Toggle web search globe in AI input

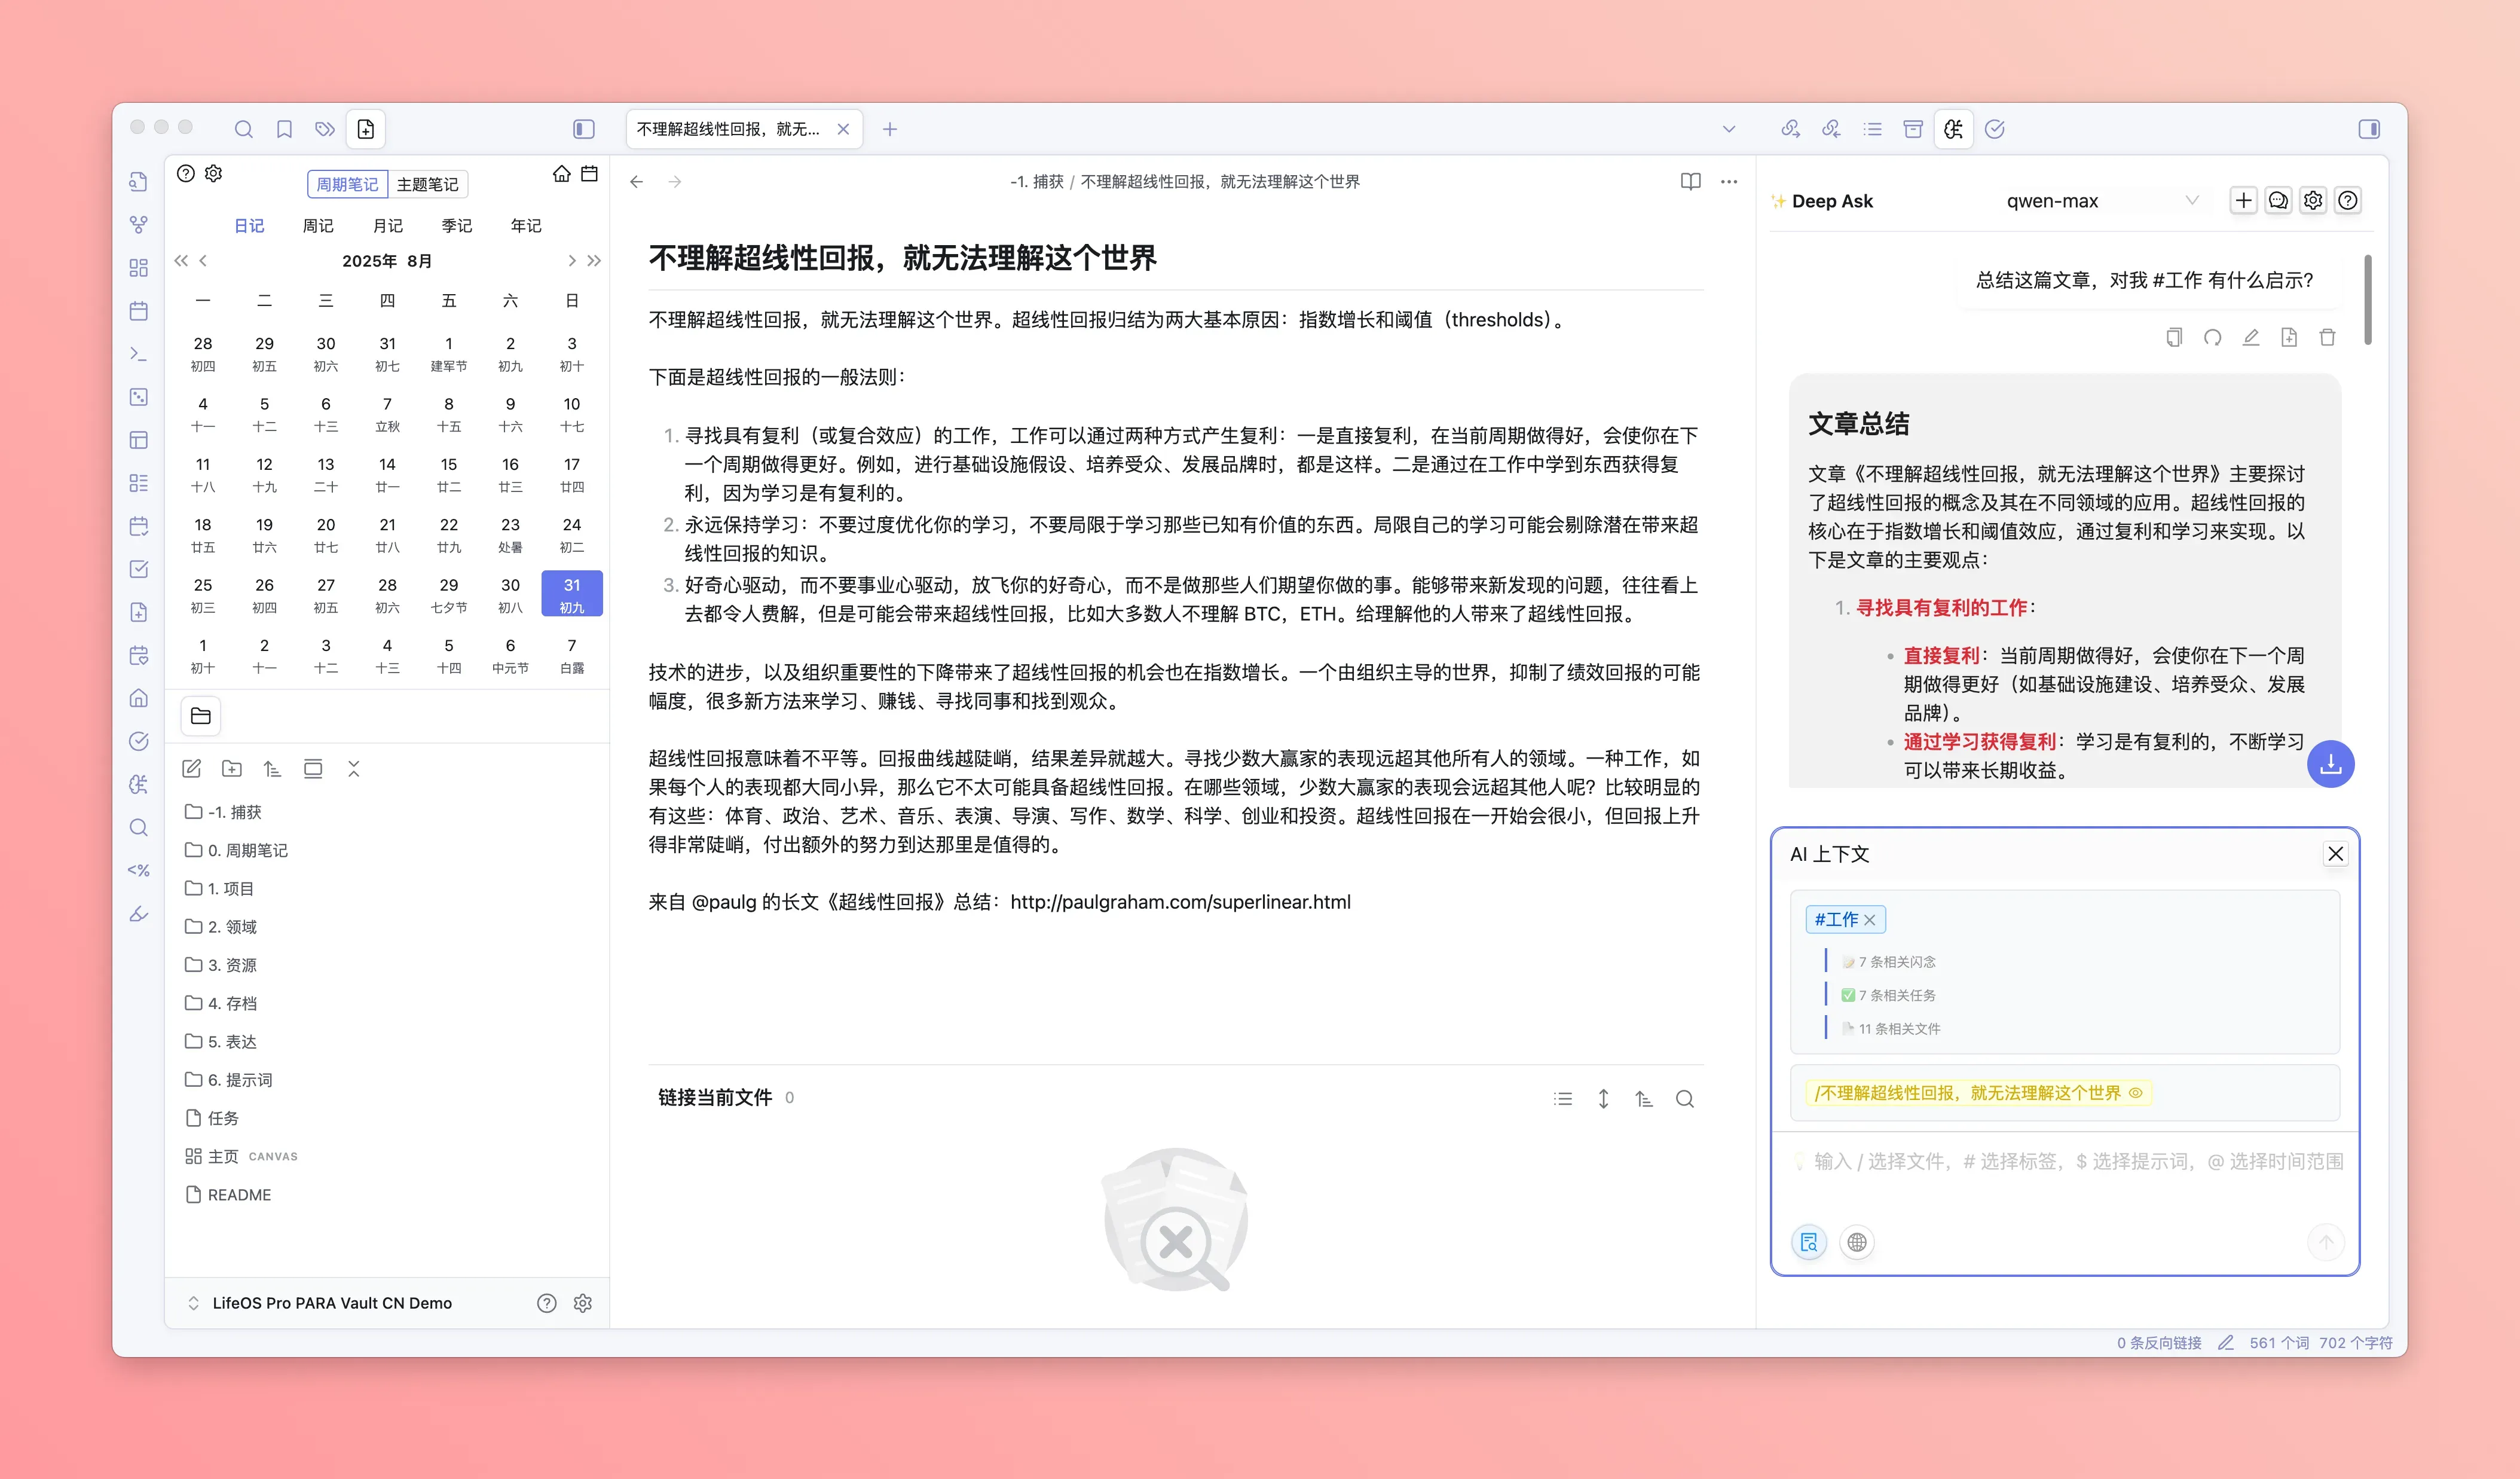coord(1856,1242)
